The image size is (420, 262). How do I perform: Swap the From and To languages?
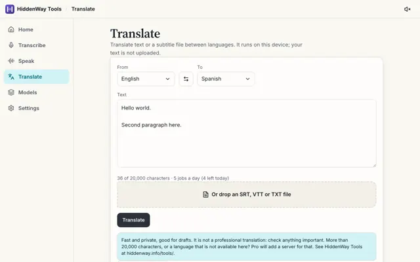[186, 79]
